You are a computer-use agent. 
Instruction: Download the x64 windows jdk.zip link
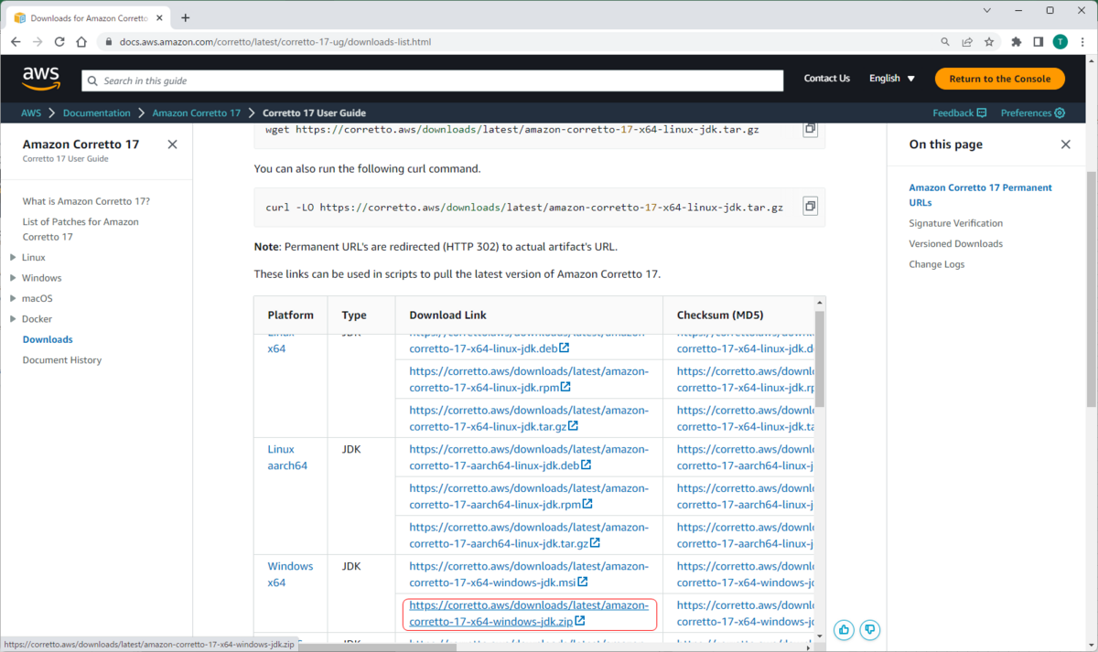tap(529, 614)
